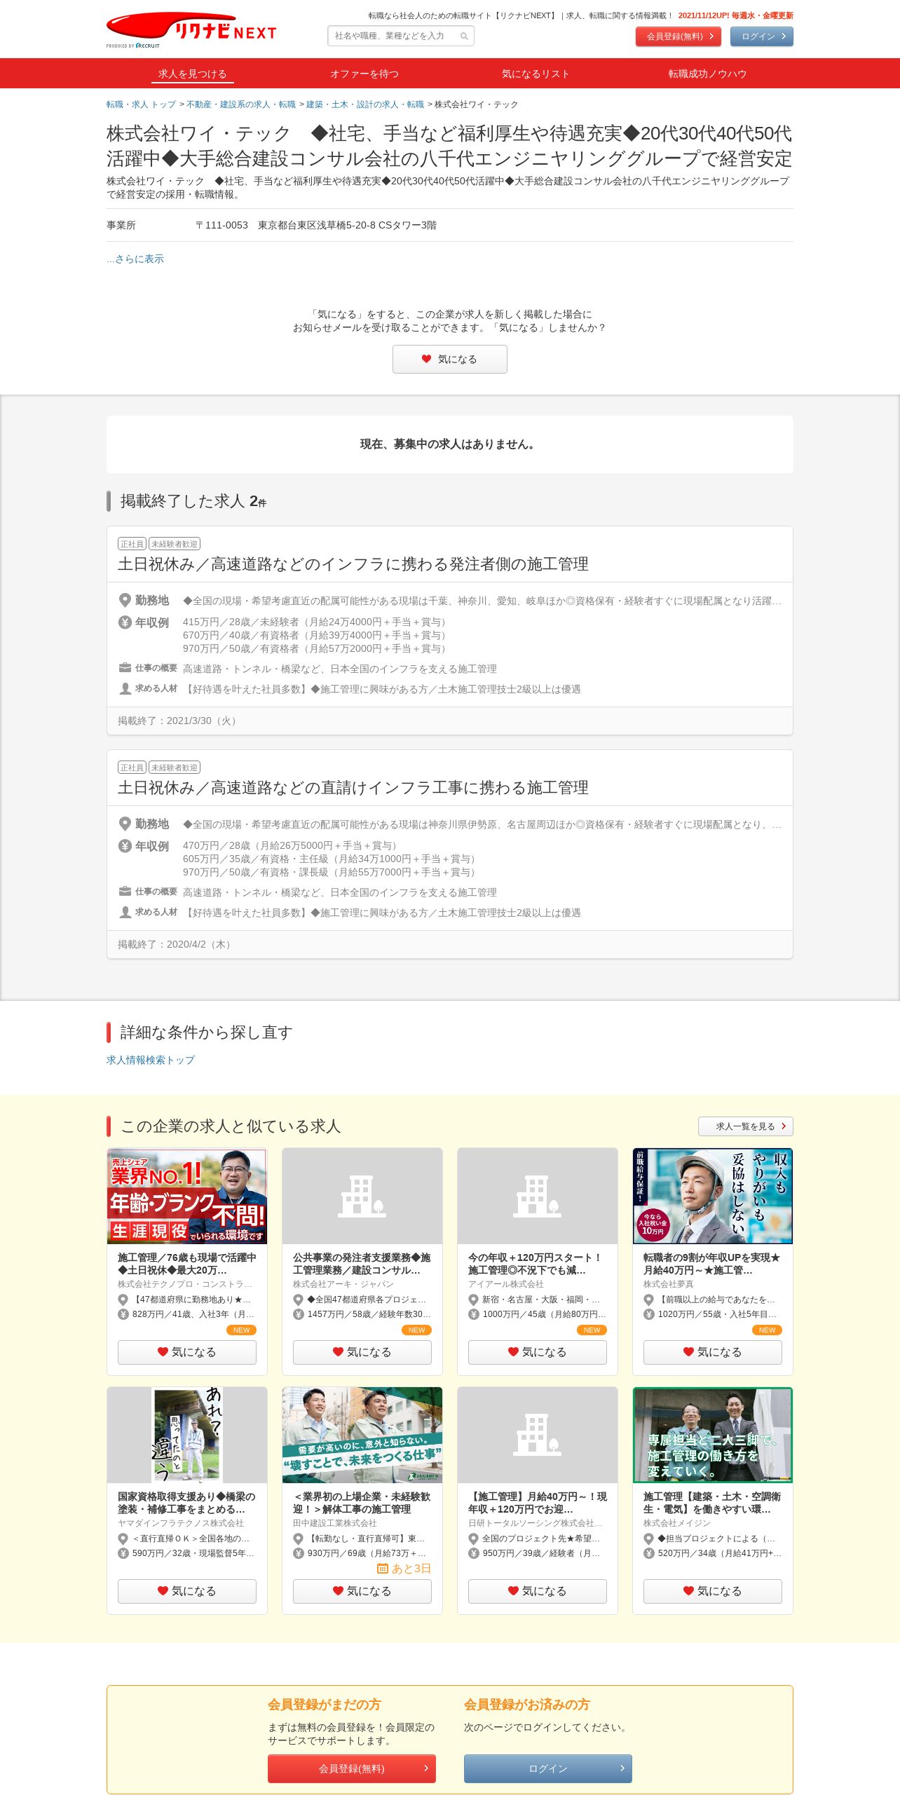Click the 不動産・建設系の求人・転職 breadcrumb
The height and width of the screenshot is (1800, 900).
pyautogui.click(x=241, y=104)
